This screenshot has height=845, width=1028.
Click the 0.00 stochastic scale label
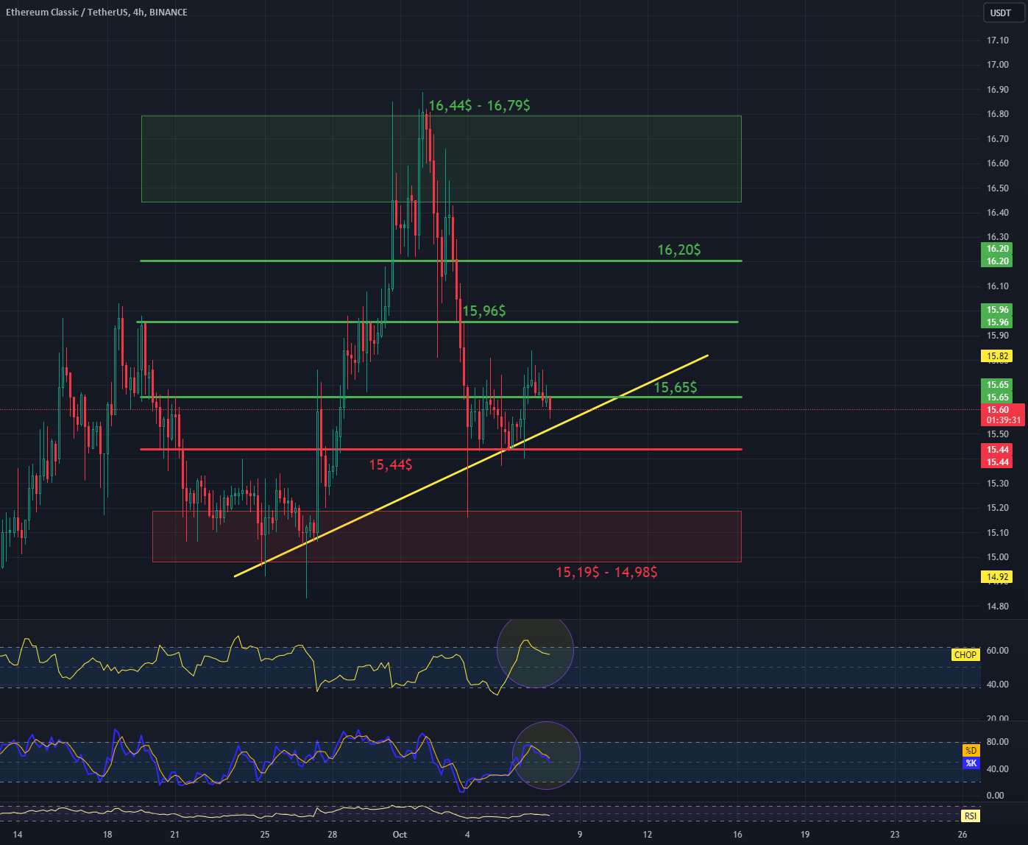click(995, 796)
